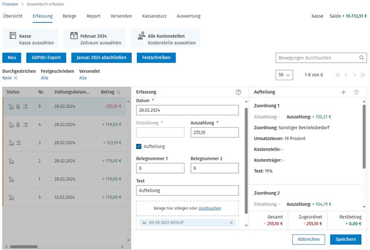Save entry with Speichern button
The image size is (370, 250).
[345, 239]
